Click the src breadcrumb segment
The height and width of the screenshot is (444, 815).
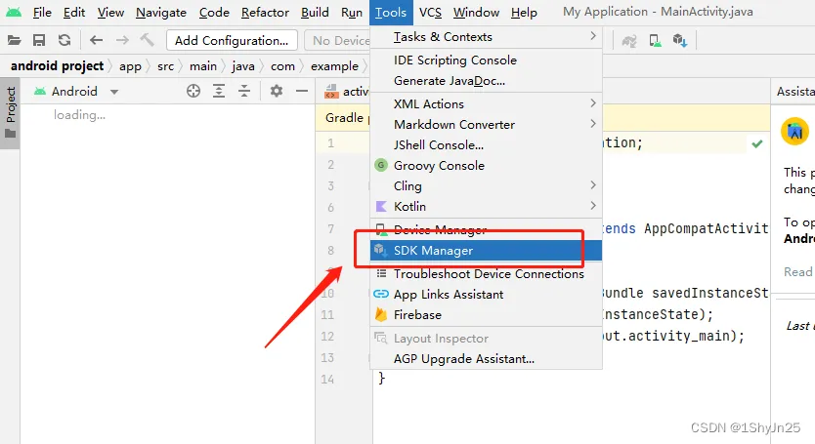pyautogui.click(x=166, y=66)
